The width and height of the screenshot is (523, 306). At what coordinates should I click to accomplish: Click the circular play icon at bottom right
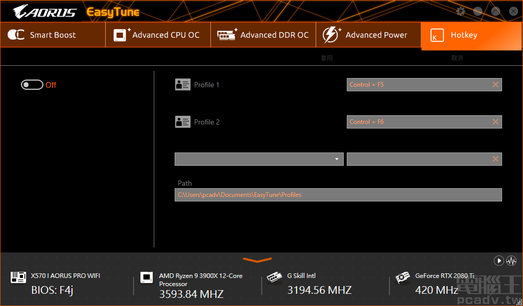pos(498,261)
